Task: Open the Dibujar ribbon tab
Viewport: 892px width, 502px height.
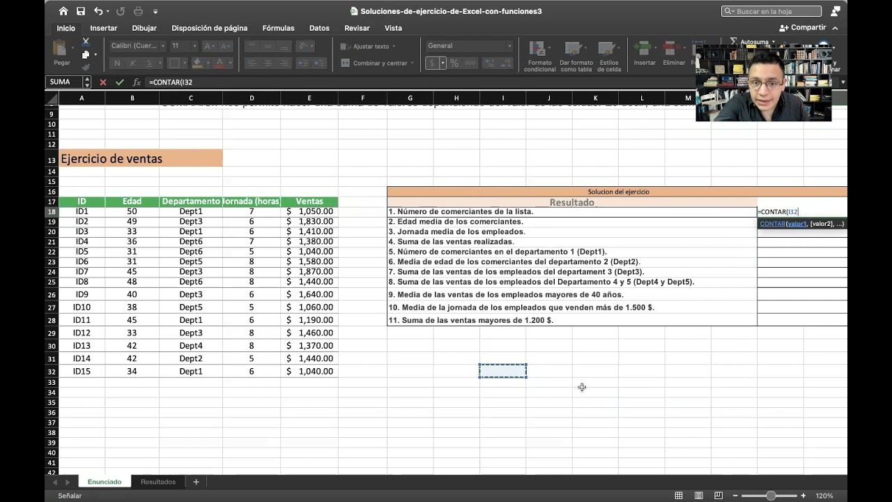Action: 144,28
